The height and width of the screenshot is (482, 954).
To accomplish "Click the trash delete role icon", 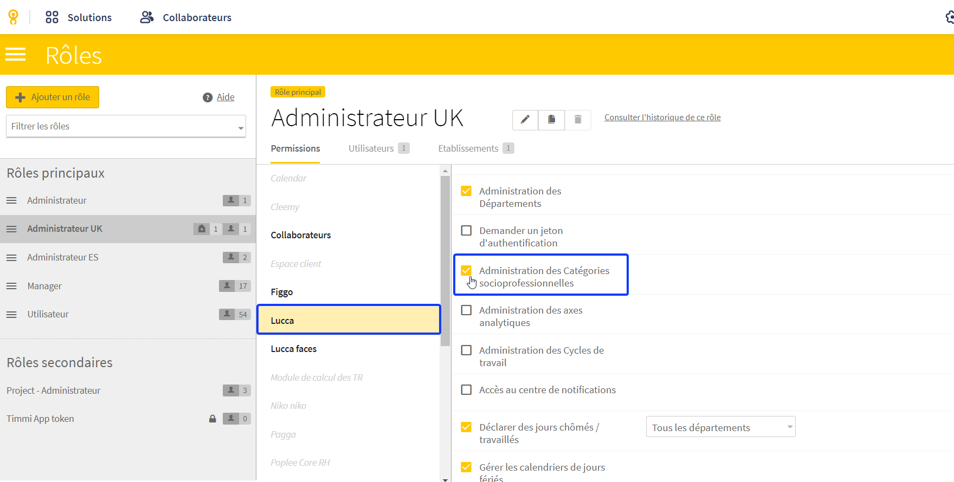I will pyautogui.click(x=578, y=120).
